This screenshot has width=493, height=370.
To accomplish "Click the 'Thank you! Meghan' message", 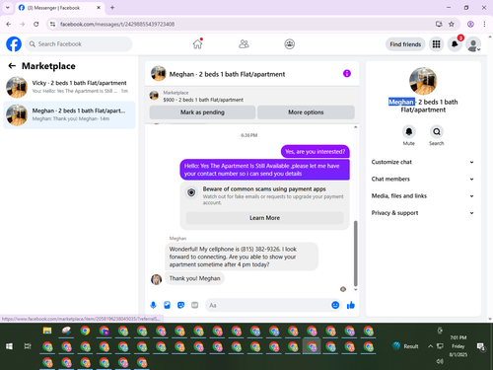I will pyautogui.click(x=194, y=278).
